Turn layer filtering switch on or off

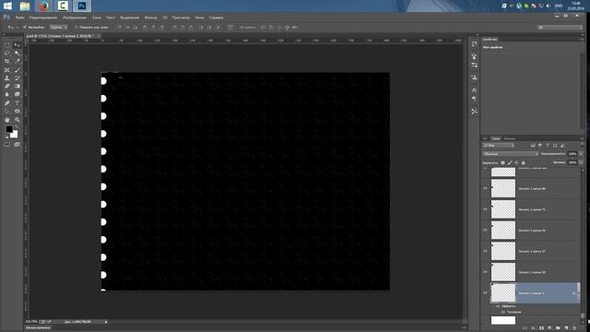[x=582, y=146]
